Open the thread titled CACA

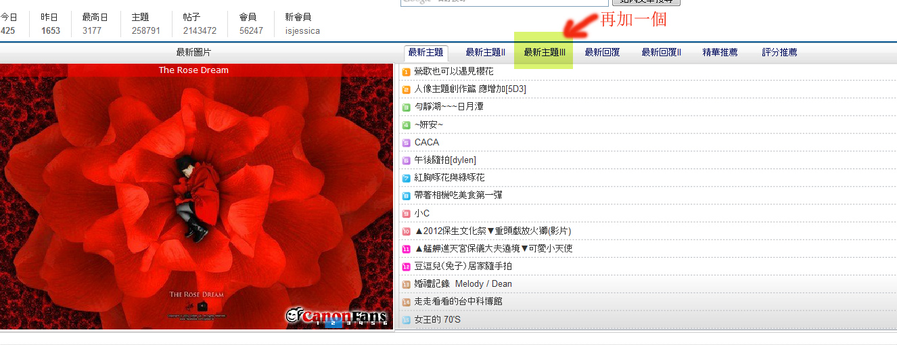(427, 142)
